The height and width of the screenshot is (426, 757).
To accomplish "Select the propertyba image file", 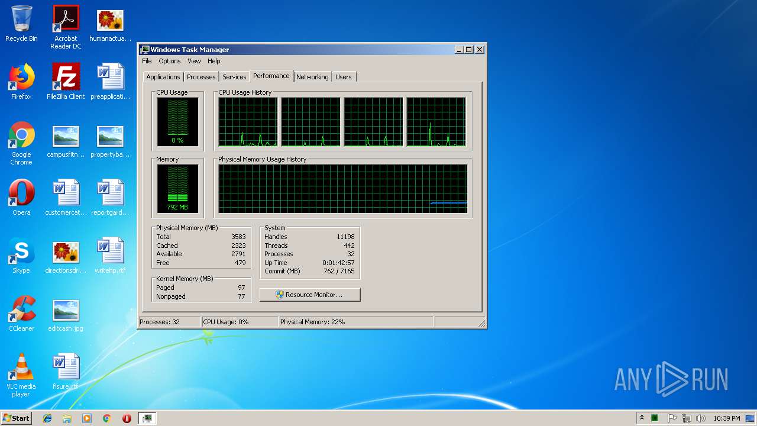I will 110,141.
